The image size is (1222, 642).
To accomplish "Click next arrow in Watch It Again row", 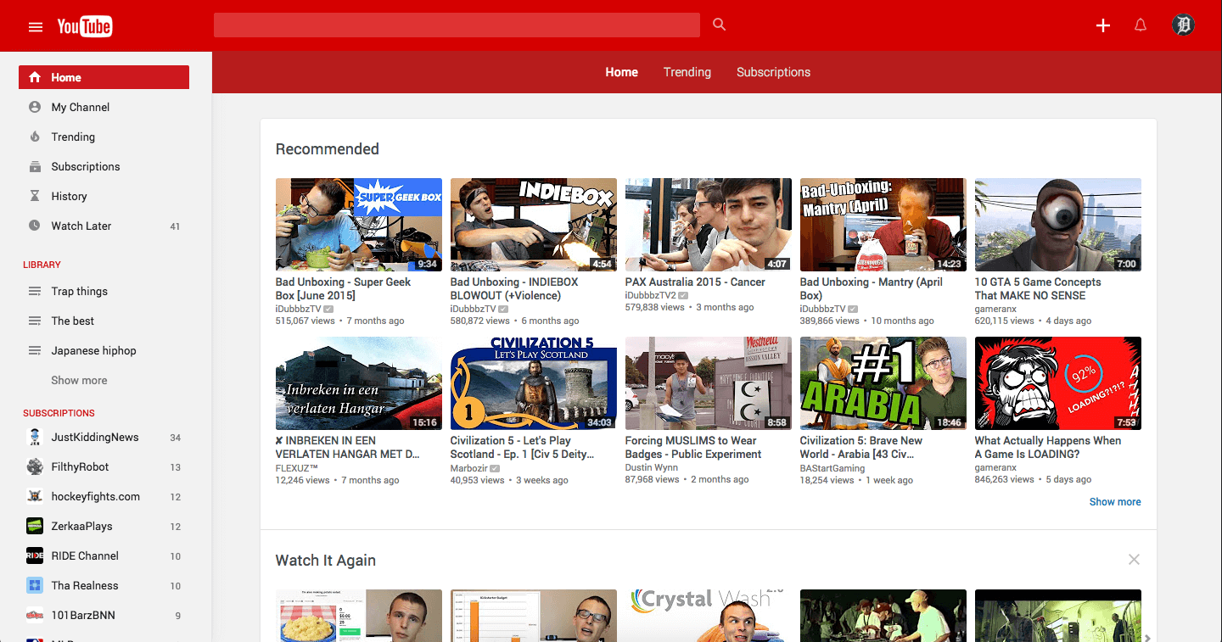I will [1147, 637].
